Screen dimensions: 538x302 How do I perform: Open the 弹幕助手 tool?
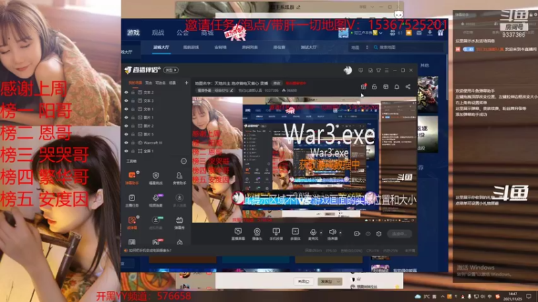tap(132, 178)
